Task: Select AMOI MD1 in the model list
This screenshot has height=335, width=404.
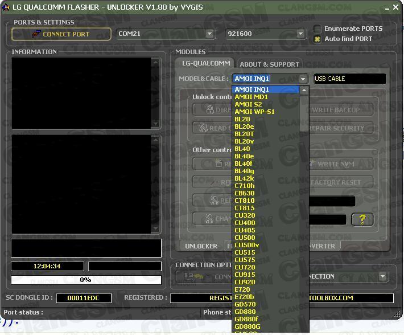Action: (266, 97)
